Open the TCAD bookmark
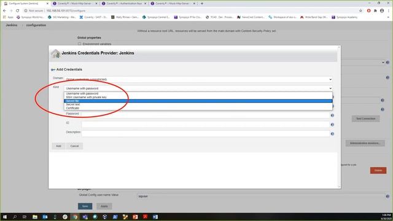 tap(219, 17)
